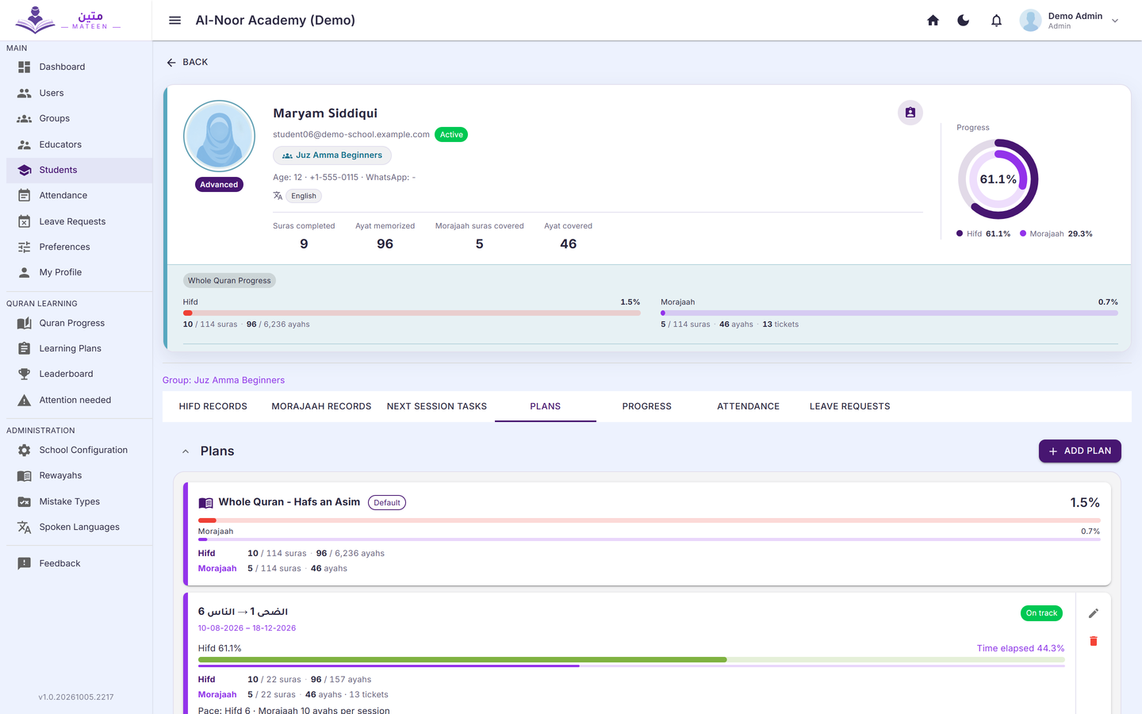Click the Morajaah legend dot in Progress

click(x=1023, y=234)
